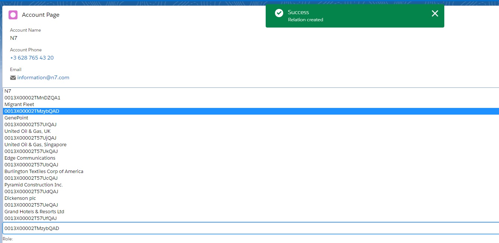The height and width of the screenshot is (243, 499).
Task: Select Edge Communications from the list
Action: [30, 158]
